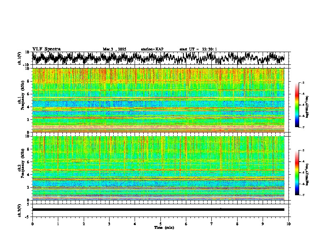Click the "10" tick on the time axis
The height and width of the screenshot is (251, 325).
click(288, 224)
